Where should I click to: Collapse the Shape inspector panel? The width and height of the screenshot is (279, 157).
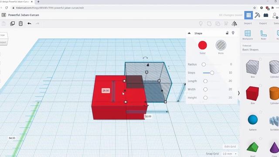[189, 33]
